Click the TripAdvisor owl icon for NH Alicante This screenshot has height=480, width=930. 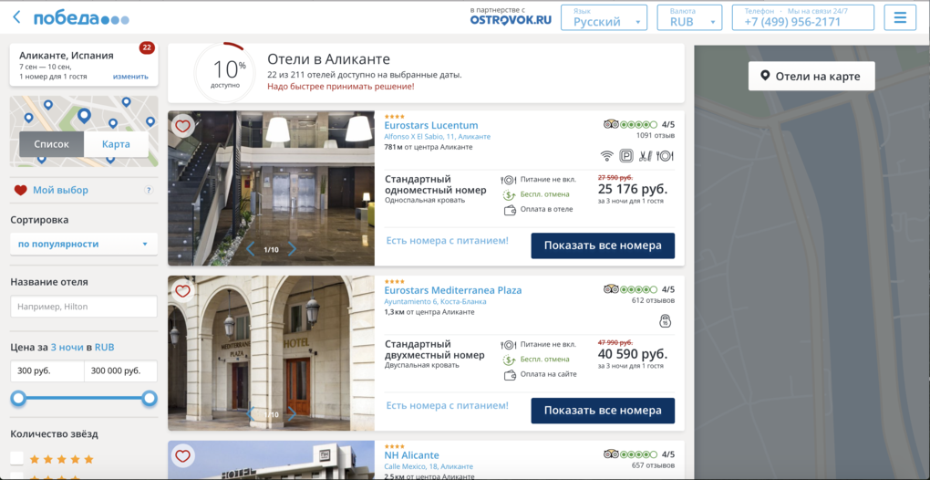click(612, 454)
